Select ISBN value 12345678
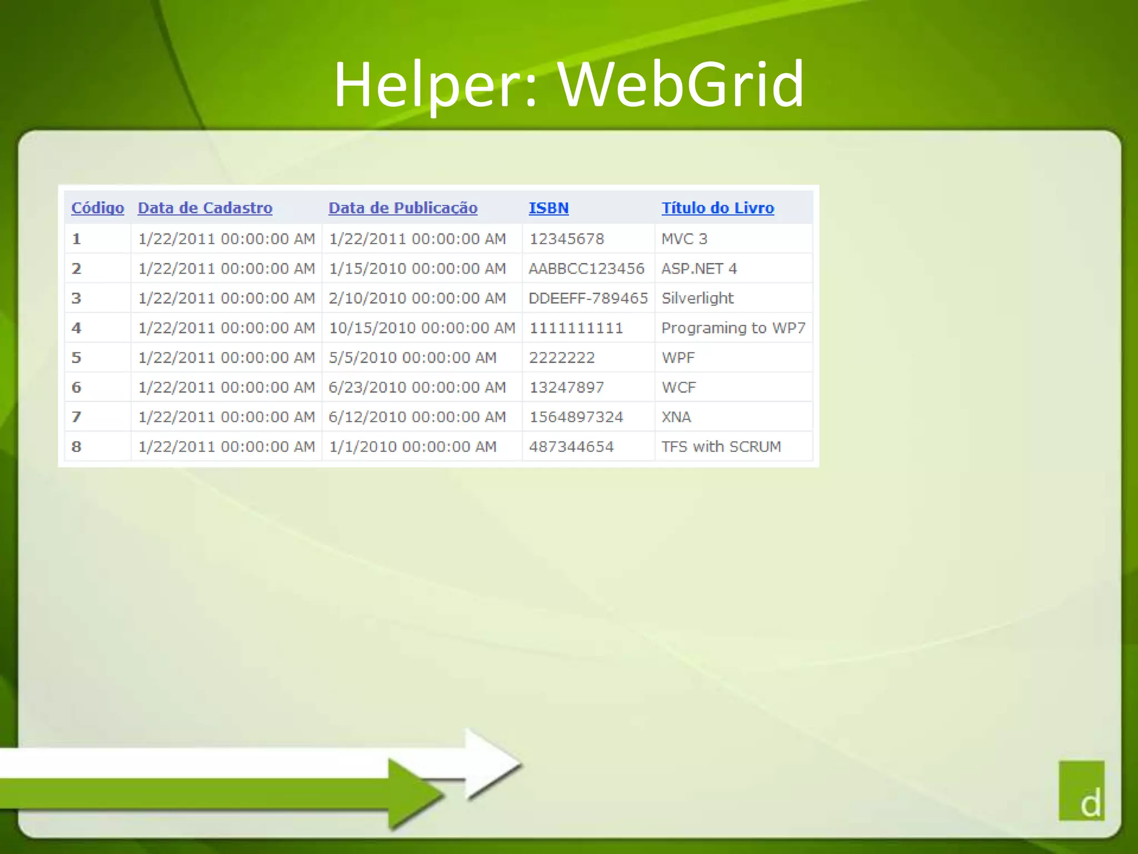The width and height of the screenshot is (1138, 854). (566, 239)
